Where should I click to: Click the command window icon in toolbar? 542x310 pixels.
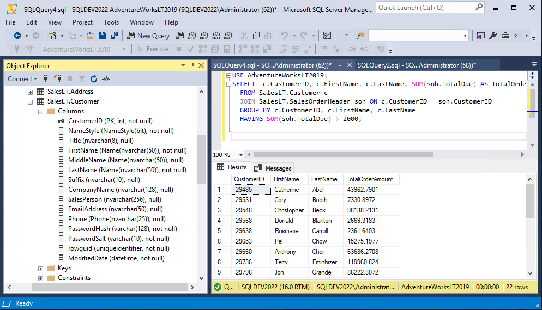[517, 35]
